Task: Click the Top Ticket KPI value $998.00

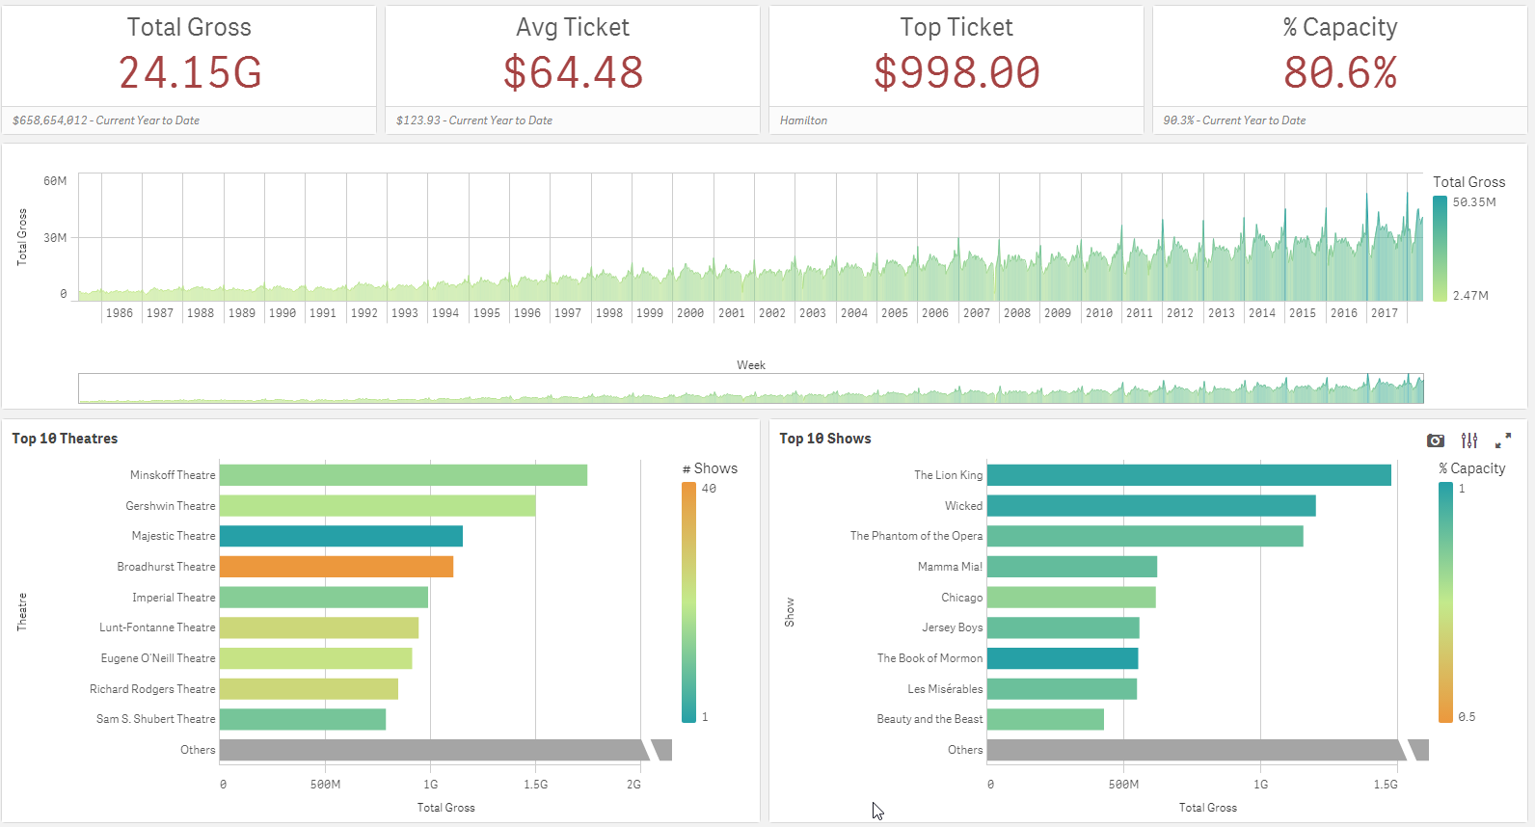Action: (956, 73)
